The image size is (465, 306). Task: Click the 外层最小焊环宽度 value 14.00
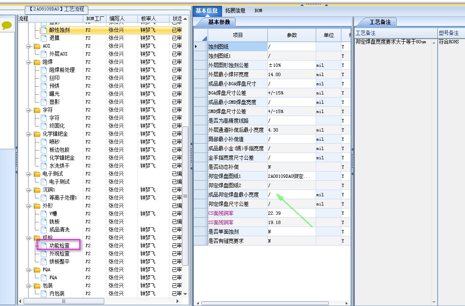291,74
